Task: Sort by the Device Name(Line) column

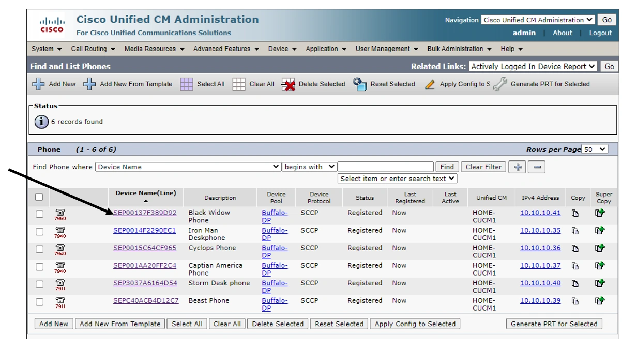Action: 146,193
